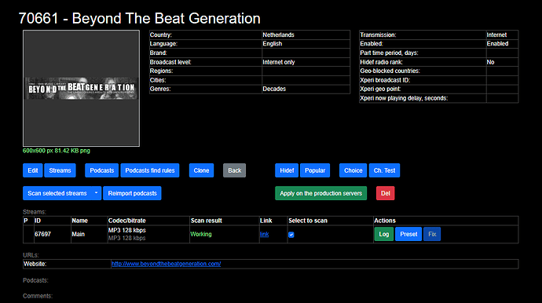This screenshot has width=542, height=303.
Task: Select the Enabled status value
Action: click(497, 43)
